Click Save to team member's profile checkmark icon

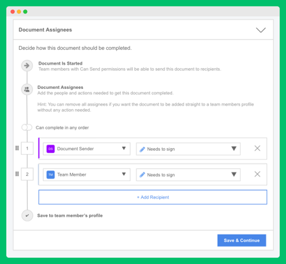[27, 216]
